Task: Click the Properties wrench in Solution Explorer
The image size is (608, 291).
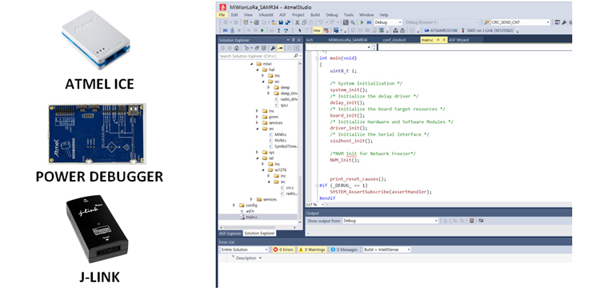Action: (273, 48)
